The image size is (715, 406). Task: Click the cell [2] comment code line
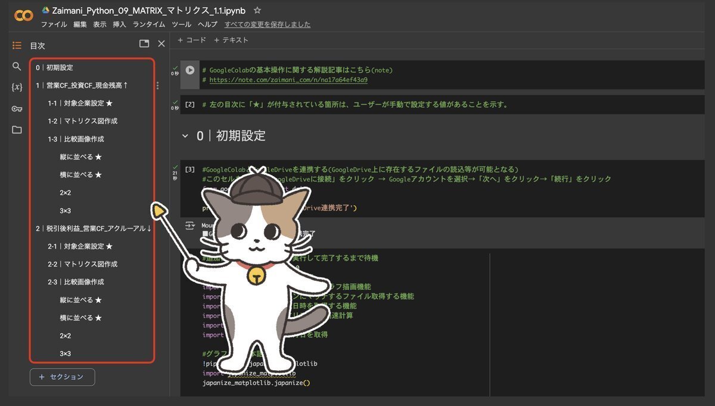355,104
